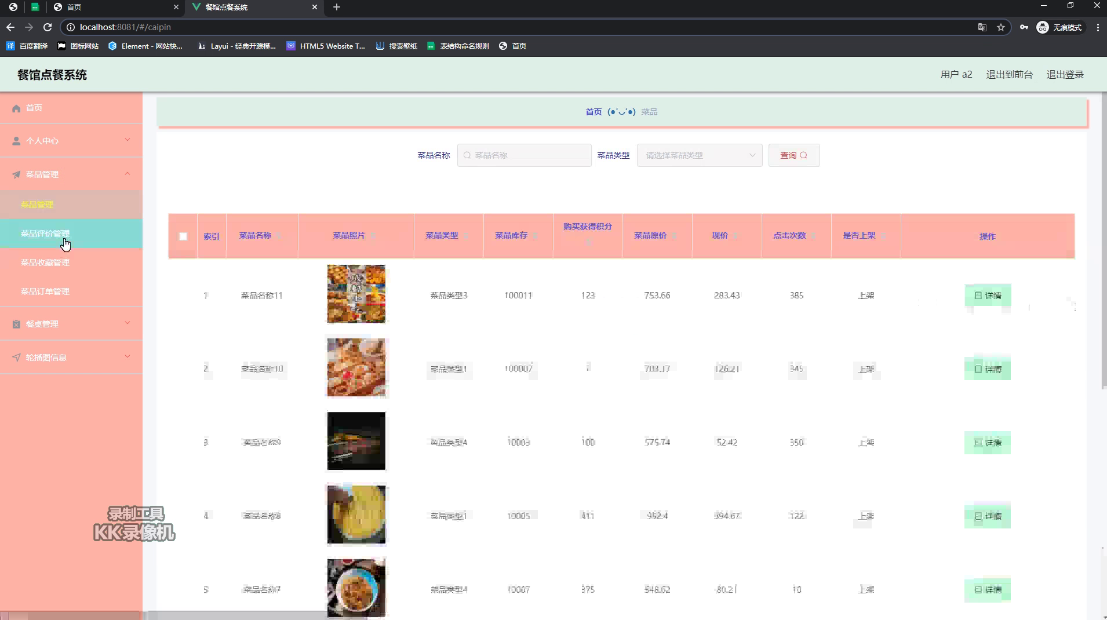Expand the 轮播图信息 sidebar menu

(x=71, y=358)
